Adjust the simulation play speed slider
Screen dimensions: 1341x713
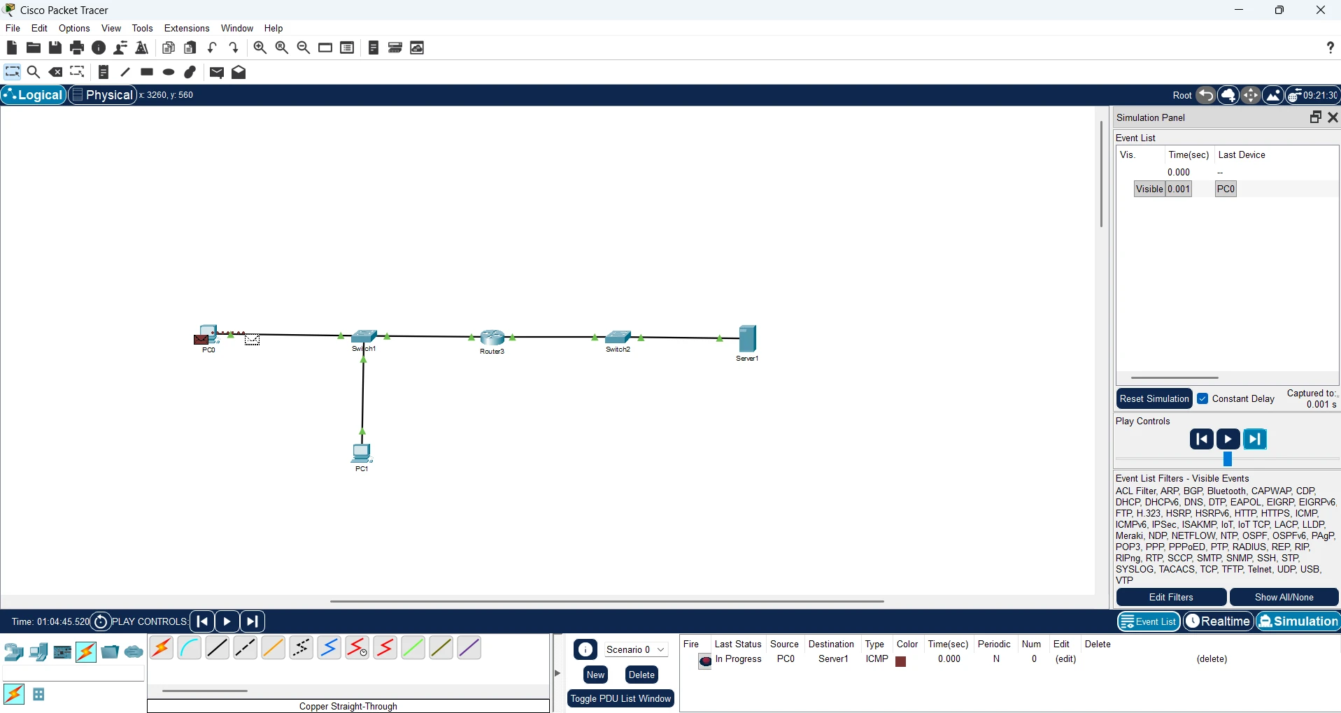[1227, 459]
